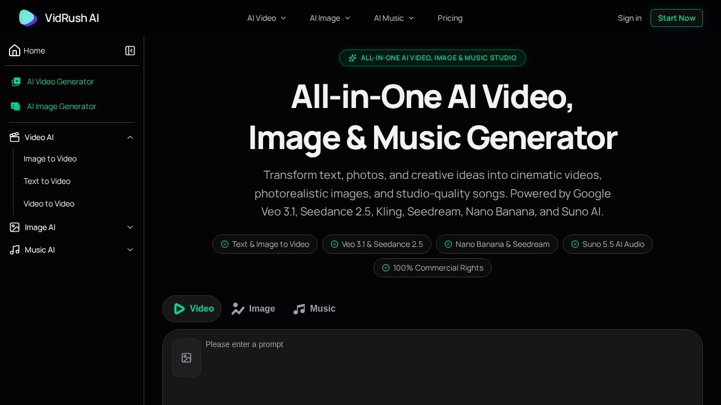Click the prompt text input field

coord(451,368)
